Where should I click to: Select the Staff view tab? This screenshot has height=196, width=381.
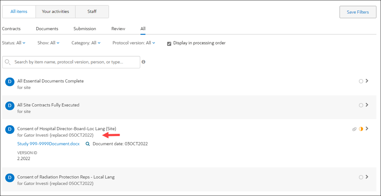[x=92, y=11]
